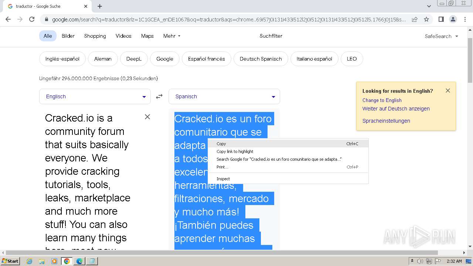
Task: Expand the 'Mehr' search options dropdown
Action: tap(172, 36)
